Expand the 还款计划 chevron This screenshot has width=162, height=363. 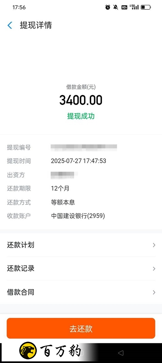(x=154, y=245)
